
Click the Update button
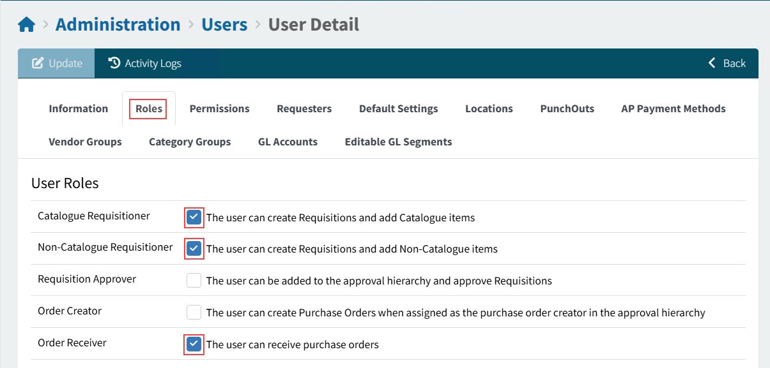(x=56, y=63)
